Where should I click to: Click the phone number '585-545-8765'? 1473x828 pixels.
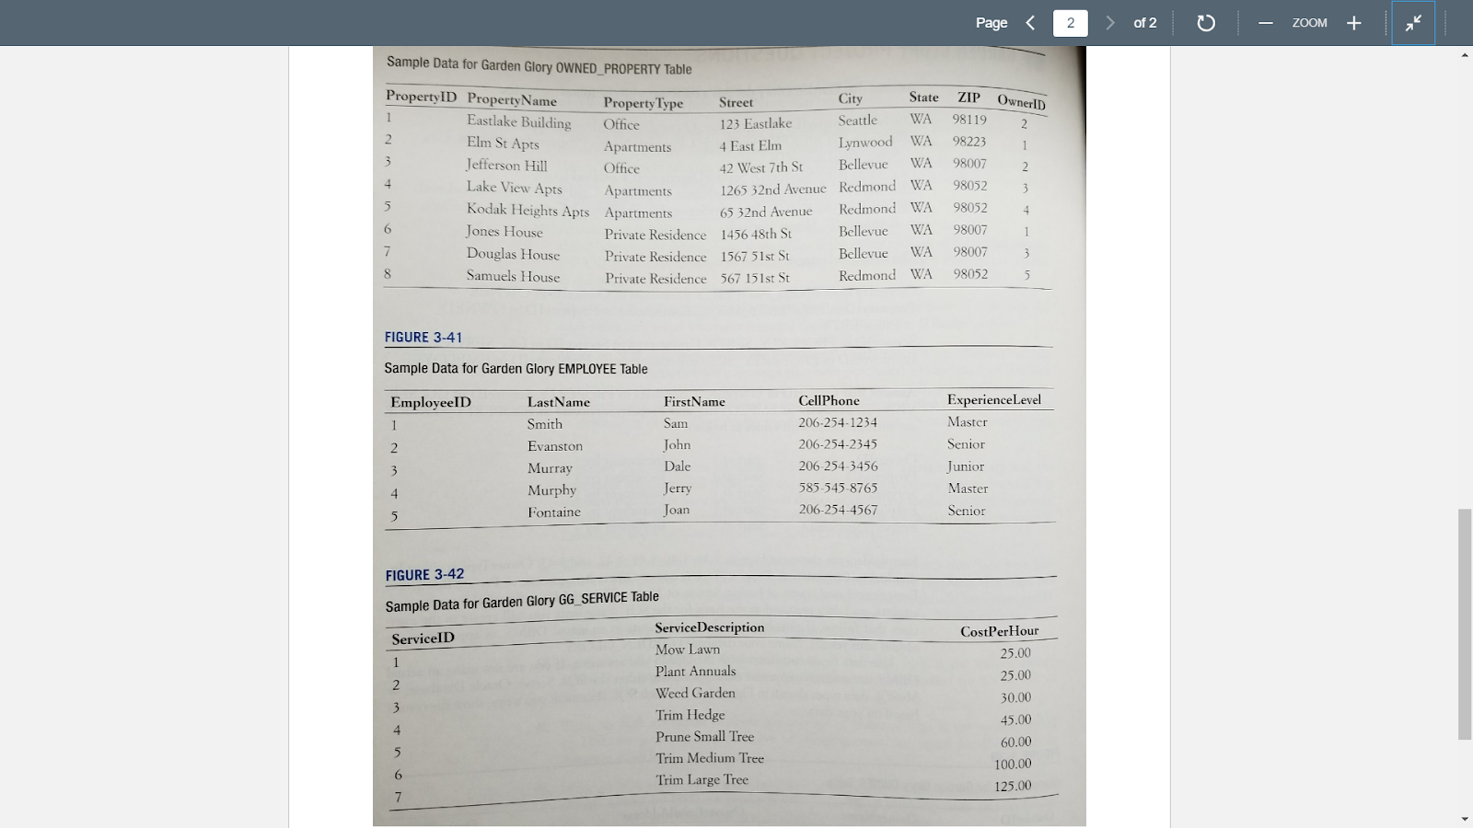tap(838, 488)
